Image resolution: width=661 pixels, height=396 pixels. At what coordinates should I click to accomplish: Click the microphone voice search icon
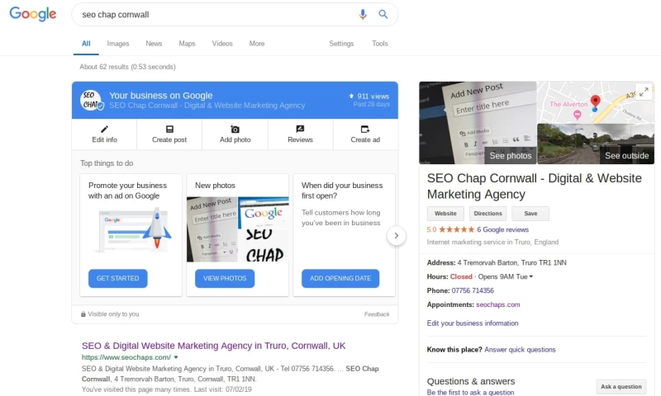pos(363,14)
